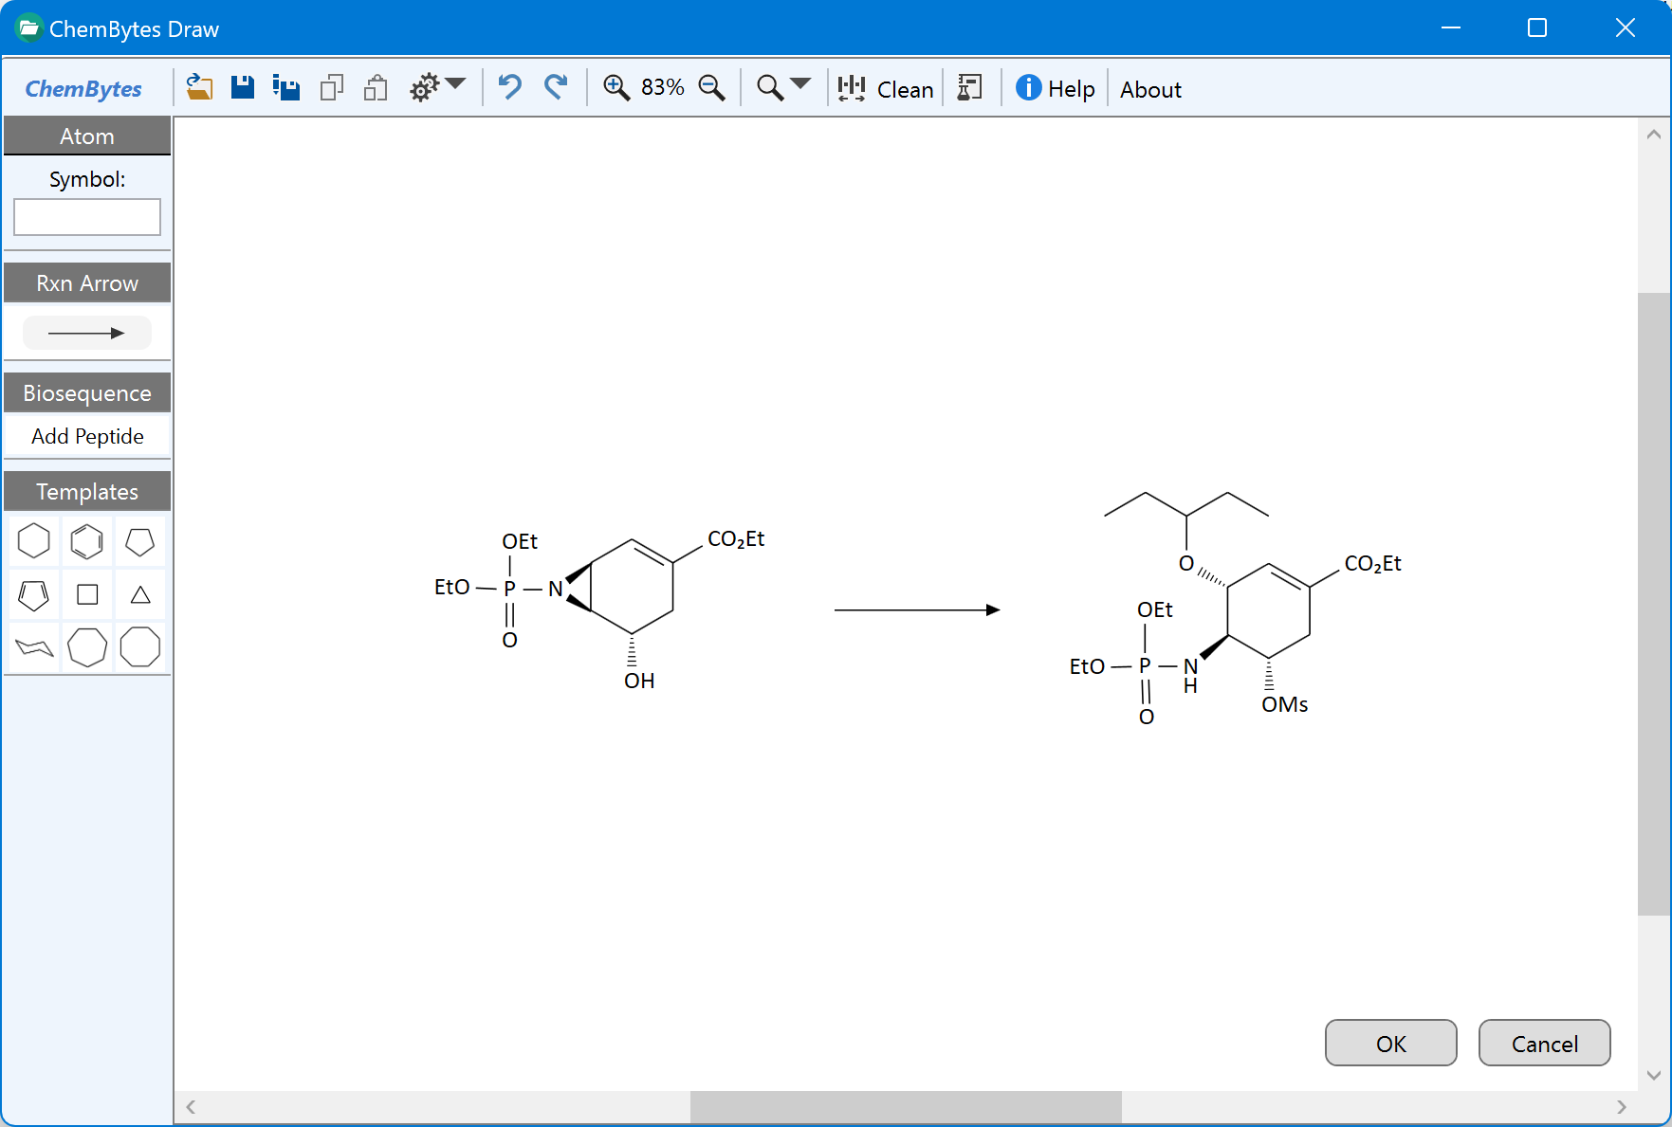Select the Biosequence panel header
Viewport: 1672px width, 1127px height.
87,393
